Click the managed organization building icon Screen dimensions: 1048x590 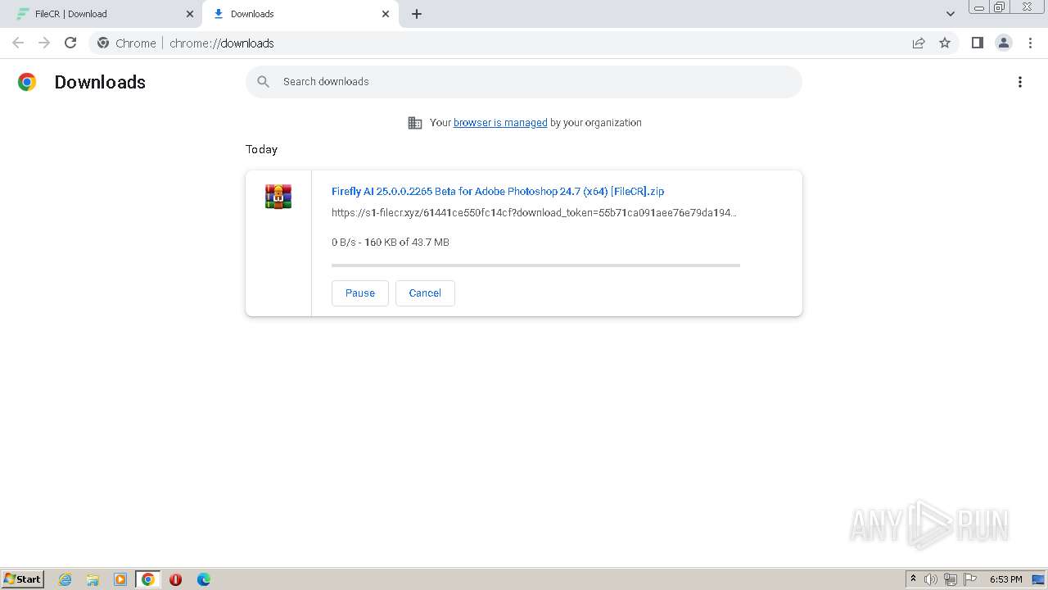415,123
